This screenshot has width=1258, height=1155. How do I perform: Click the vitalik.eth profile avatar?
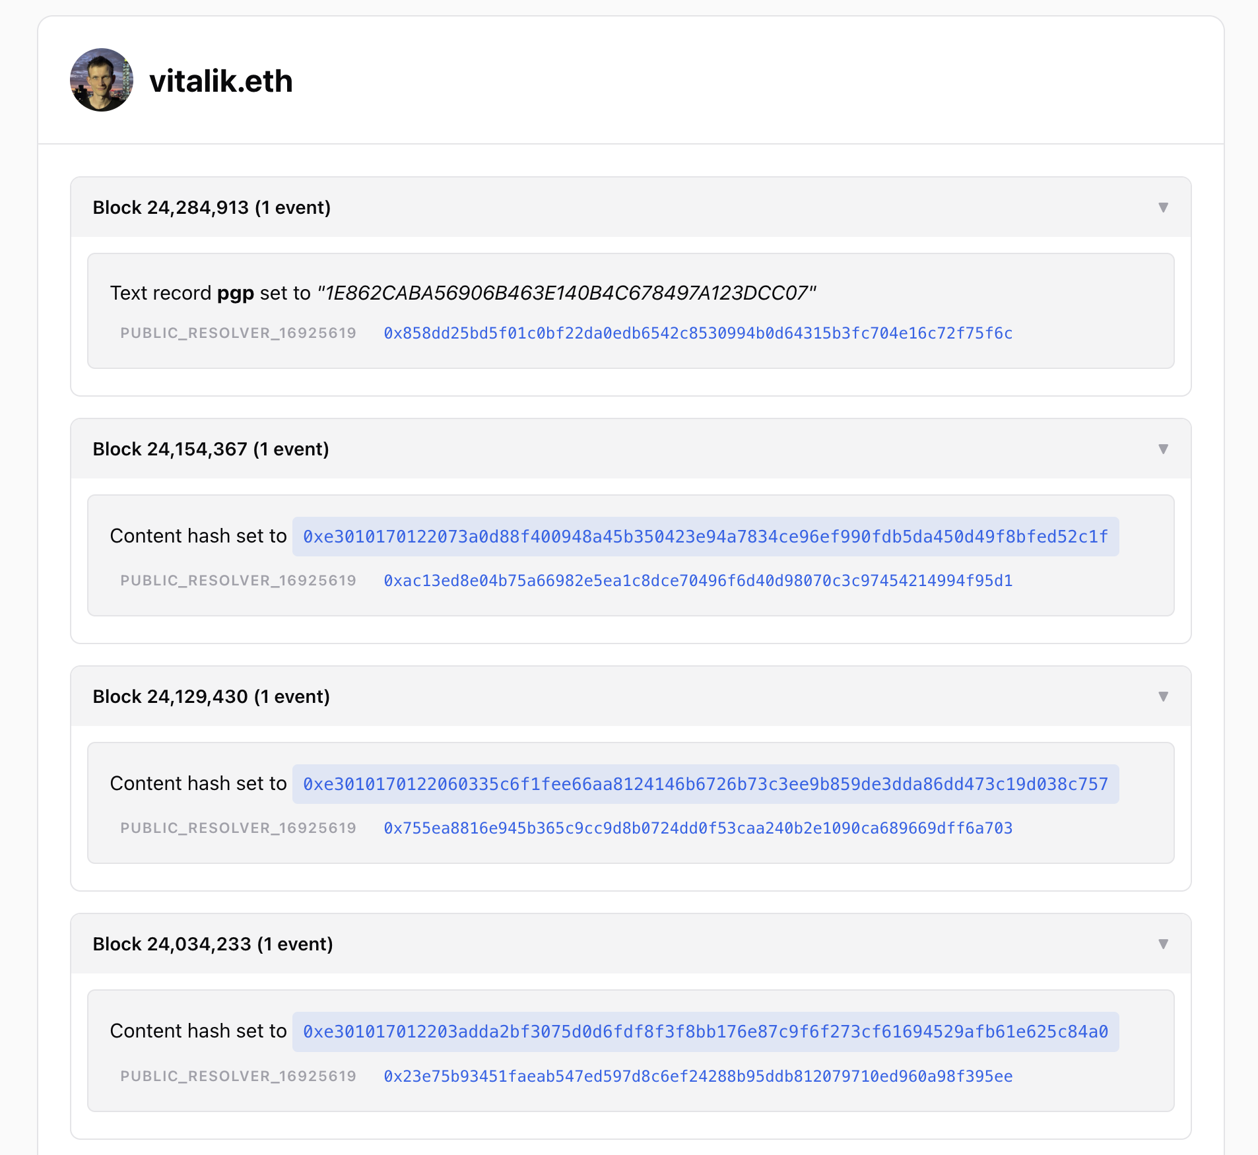(102, 80)
